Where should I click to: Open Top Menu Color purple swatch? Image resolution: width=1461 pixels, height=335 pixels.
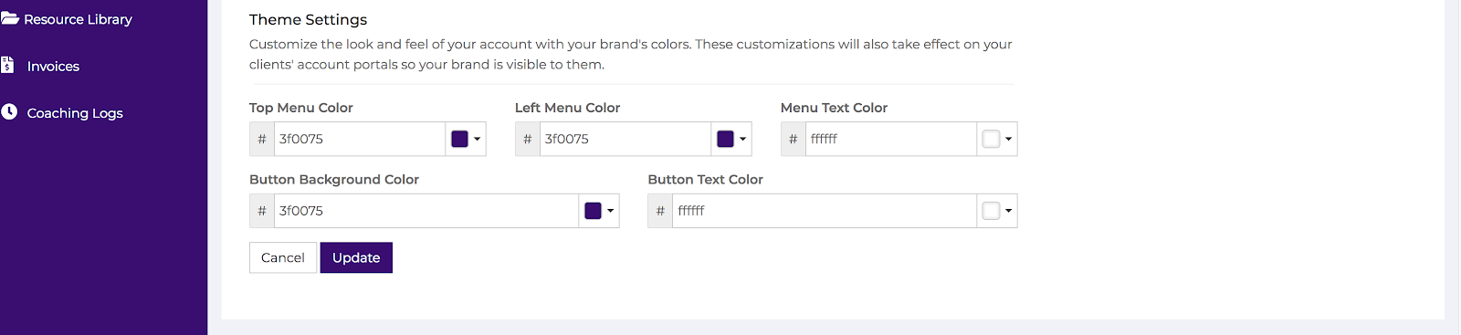tap(459, 139)
